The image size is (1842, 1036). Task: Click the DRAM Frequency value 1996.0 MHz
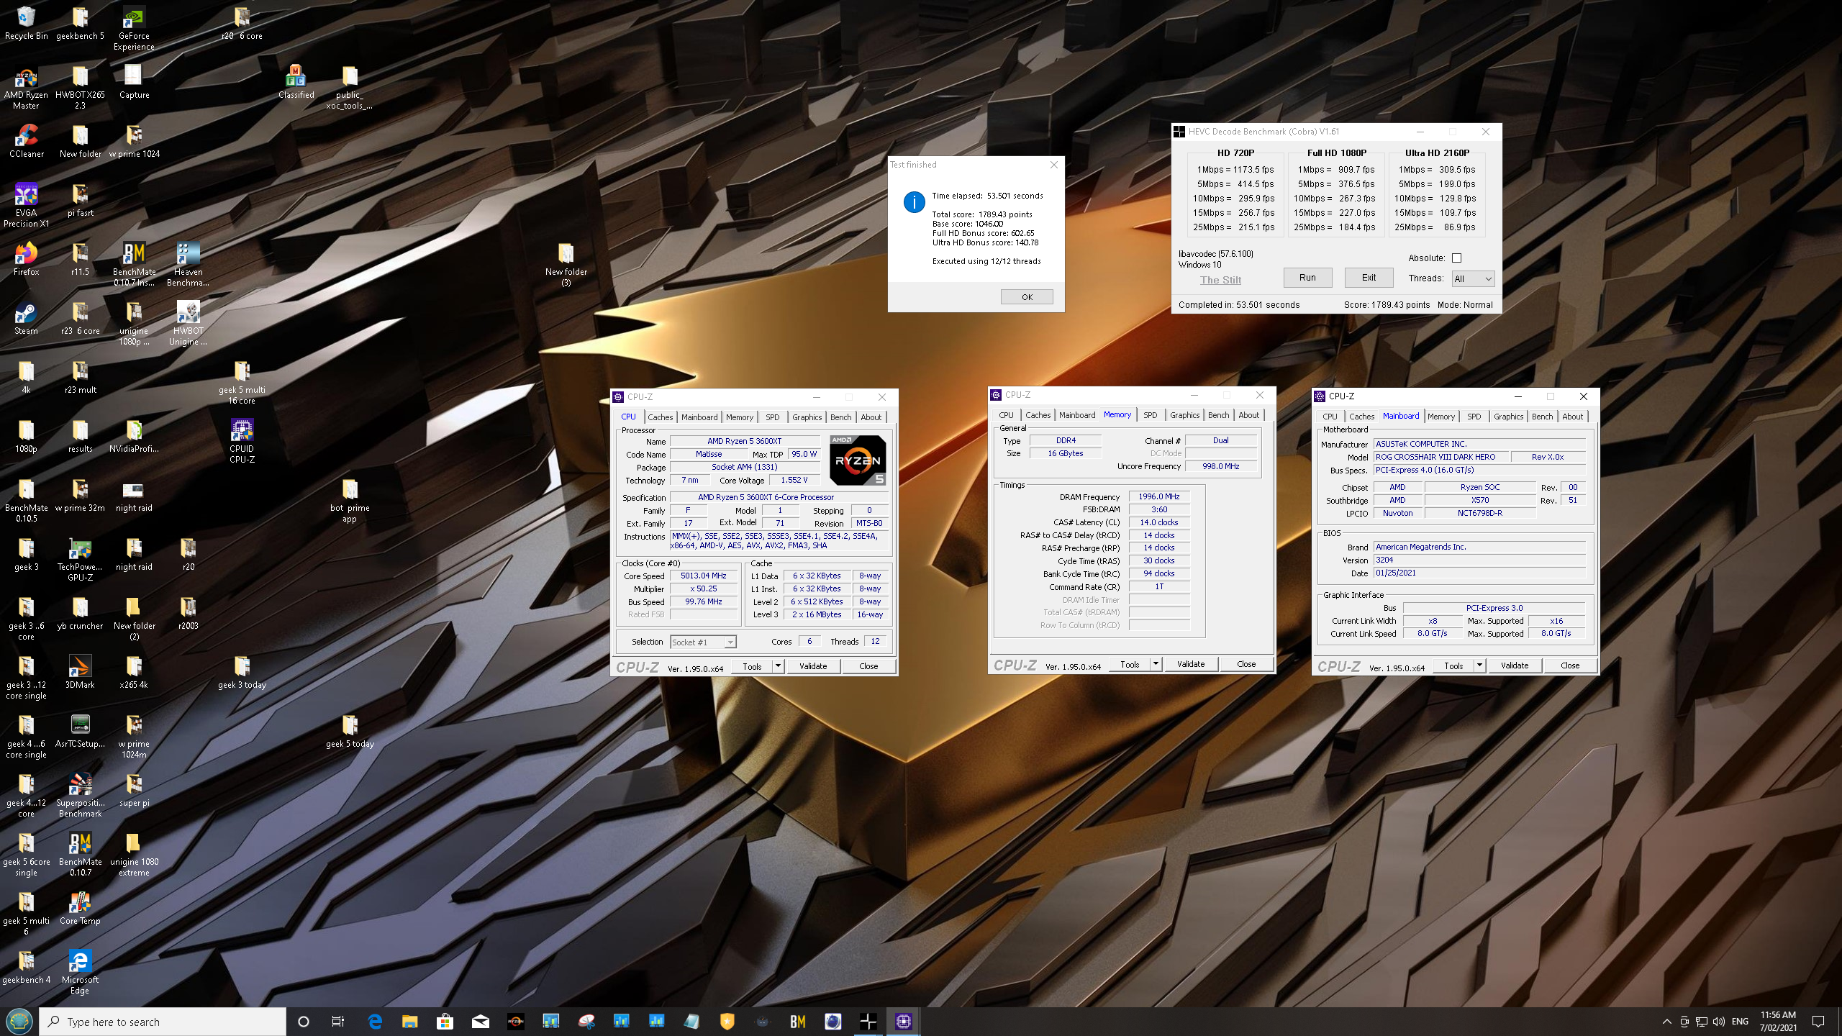point(1159,496)
